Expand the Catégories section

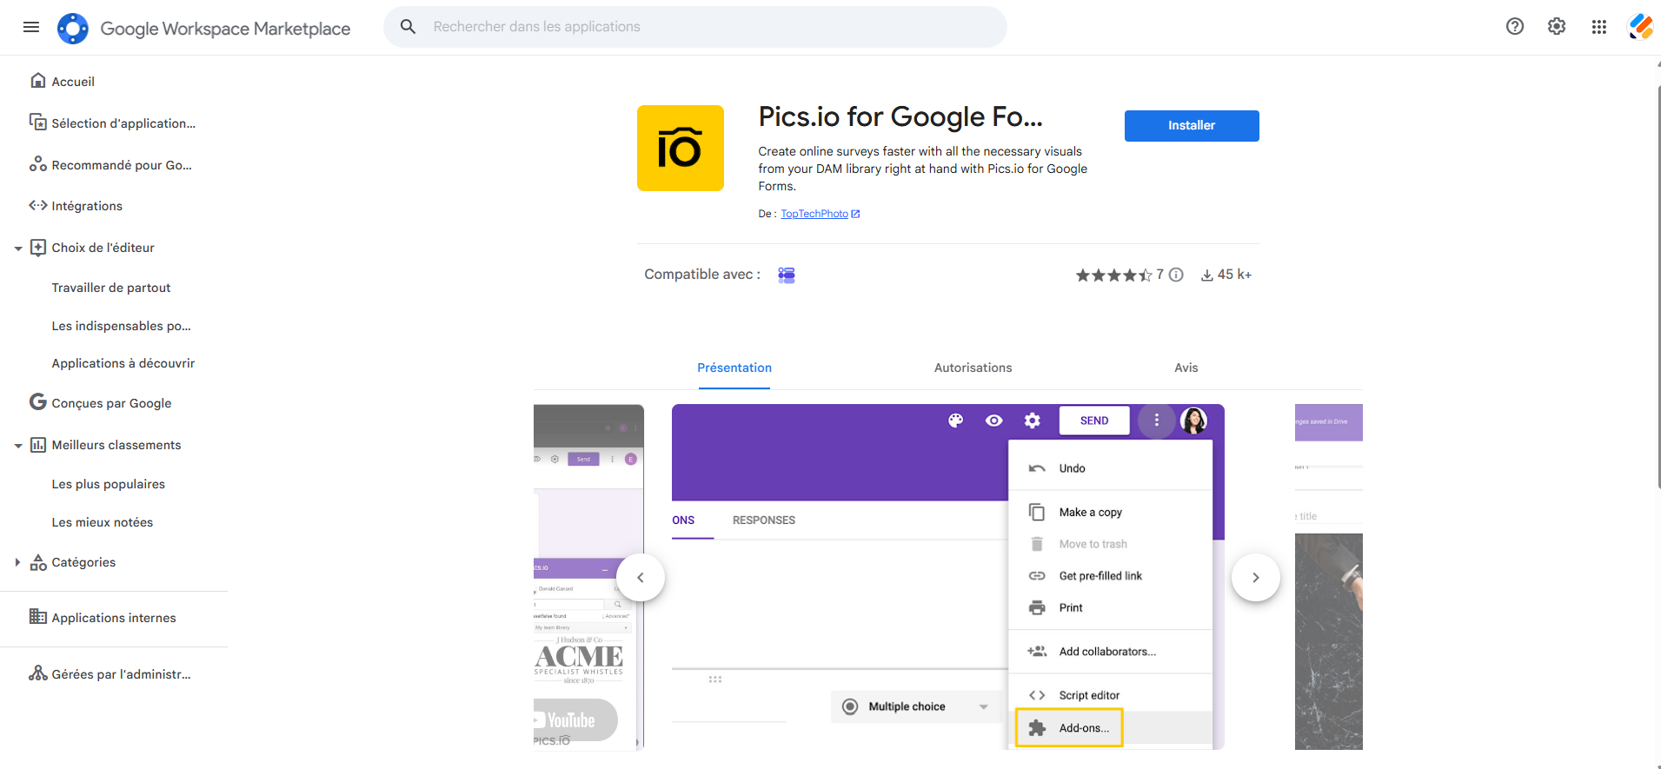[x=17, y=562]
